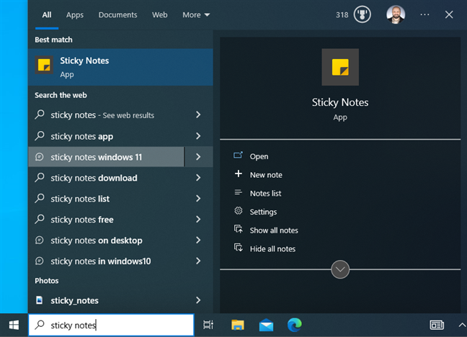Click the plus icon for New note
Image resolution: width=467 pixels, height=337 pixels.
[x=239, y=174]
